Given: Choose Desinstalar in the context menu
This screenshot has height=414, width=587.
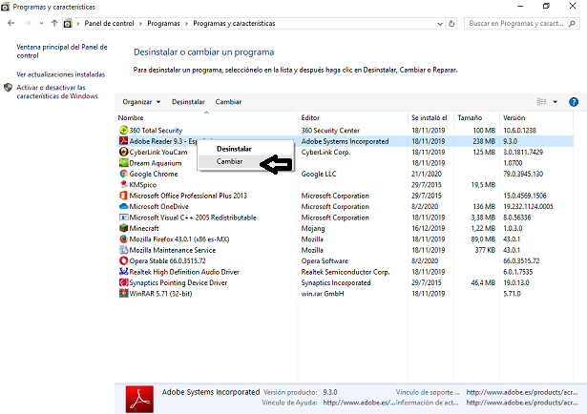Looking at the screenshot, I should [234, 149].
